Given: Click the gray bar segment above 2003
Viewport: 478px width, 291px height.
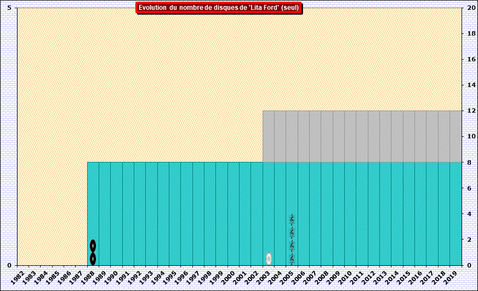Looking at the screenshot, I should click(x=269, y=136).
